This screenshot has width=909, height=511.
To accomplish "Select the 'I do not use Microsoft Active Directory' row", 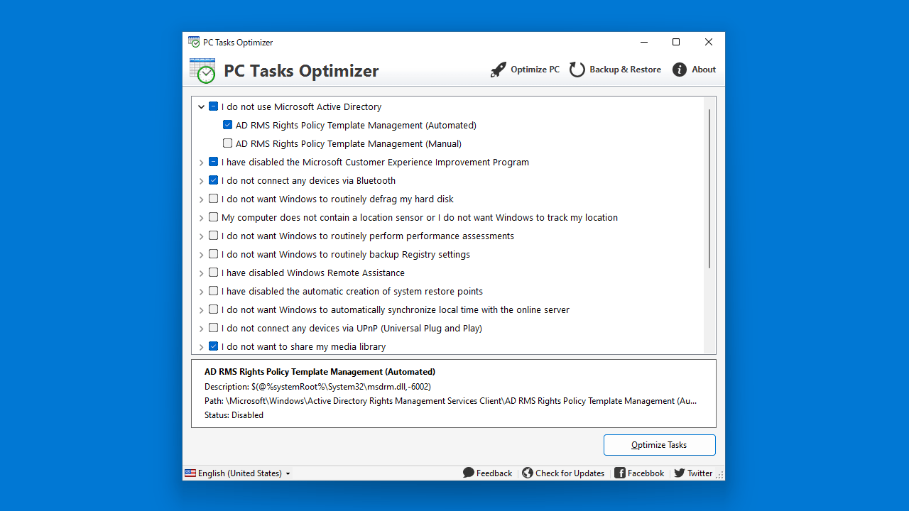I will pyautogui.click(x=301, y=106).
